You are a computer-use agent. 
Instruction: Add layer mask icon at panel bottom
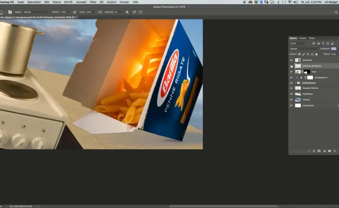319,151
